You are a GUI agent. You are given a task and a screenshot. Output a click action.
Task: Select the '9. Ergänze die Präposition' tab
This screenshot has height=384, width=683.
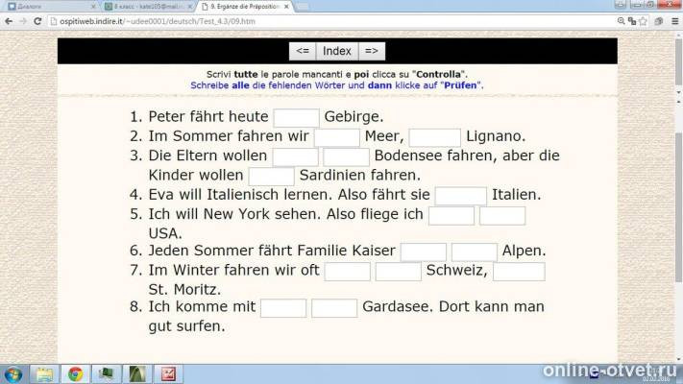tap(245, 7)
